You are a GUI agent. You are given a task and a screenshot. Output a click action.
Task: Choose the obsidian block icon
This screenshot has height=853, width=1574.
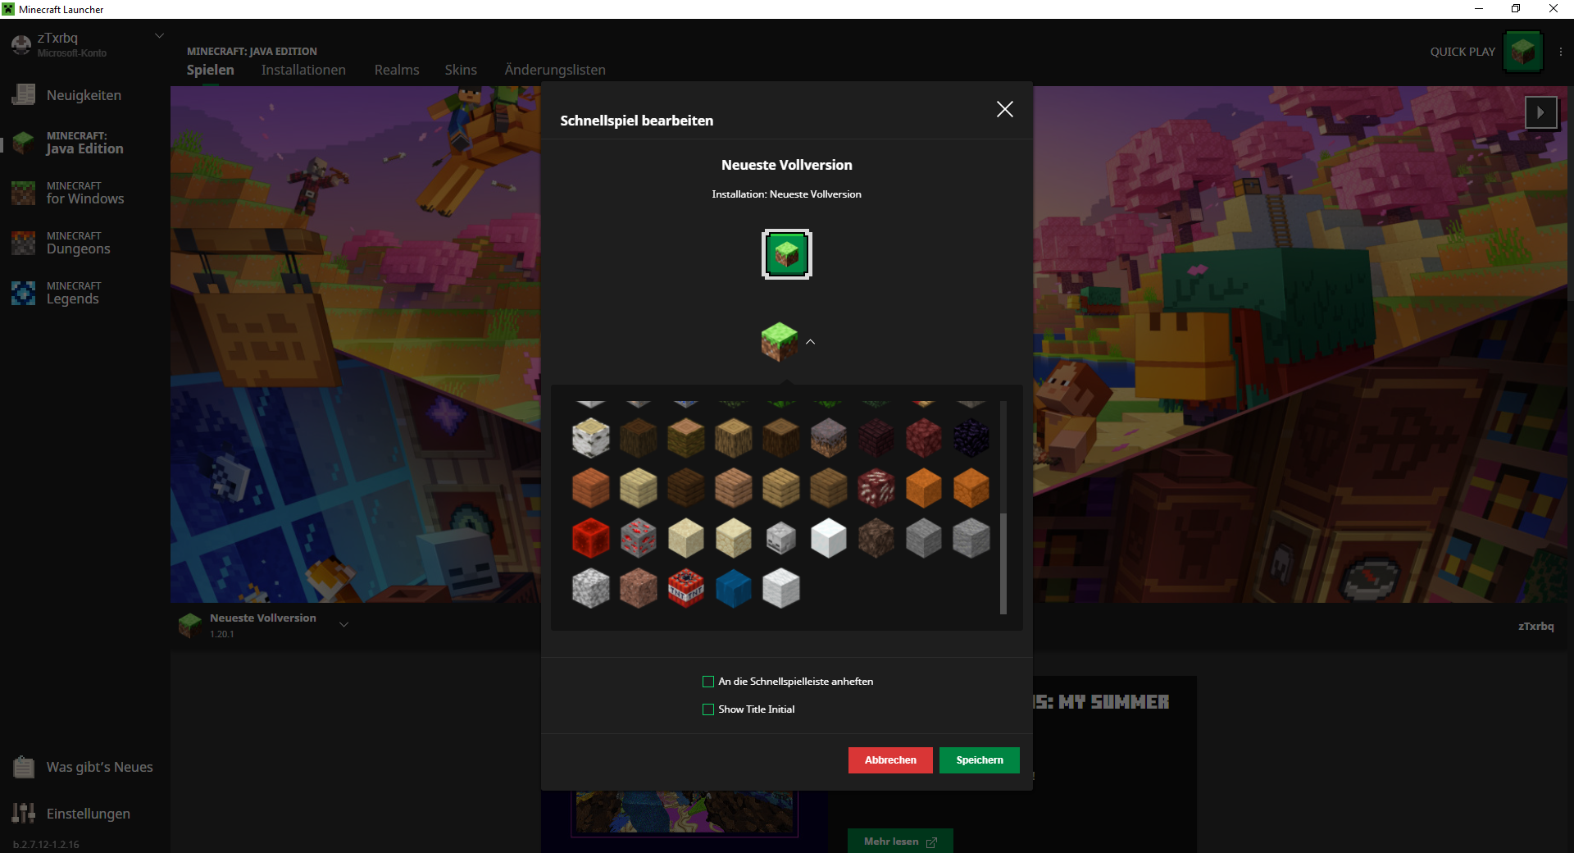[971, 437]
